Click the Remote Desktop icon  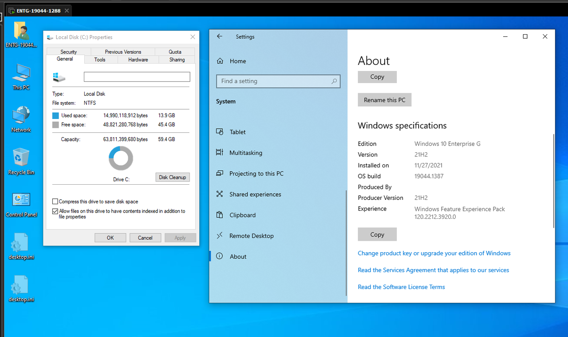pyautogui.click(x=219, y=236)
